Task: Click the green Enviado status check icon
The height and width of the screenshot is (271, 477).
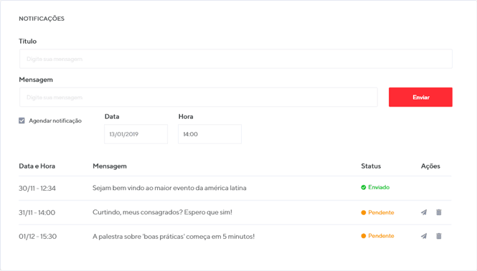Action: (x=363, y=187)
